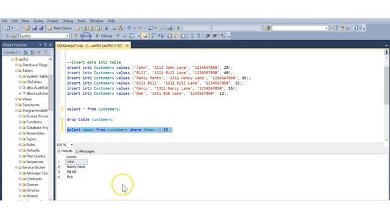Click the Execute button
This screenshot has height=219, width=390.
pos(83,36)
